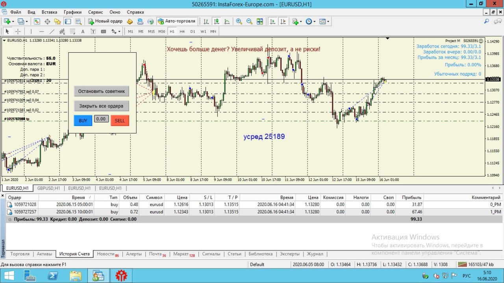Screen dimensions: 504x283
Task: Open MetaEditor yellow book icon
Action: coord(130,21)
